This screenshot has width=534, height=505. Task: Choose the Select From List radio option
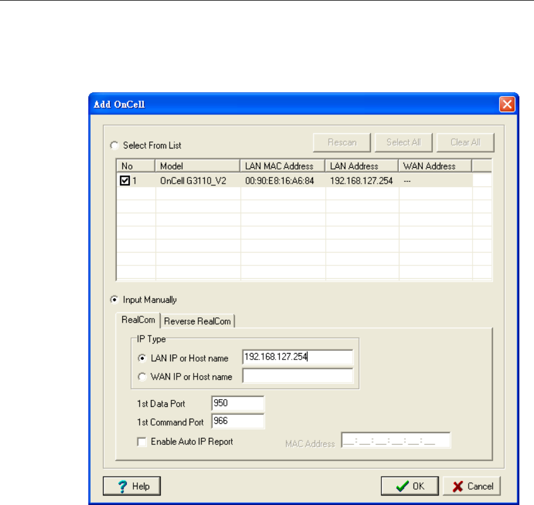click(x=115, y=145)
